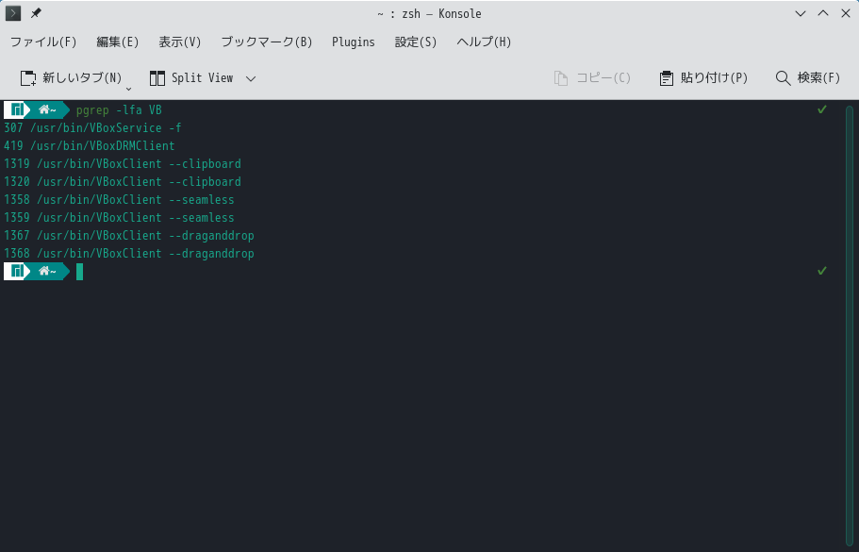
Task: Click the Manjaro logo in the bottom prompt
Action: tap(18, 271)
